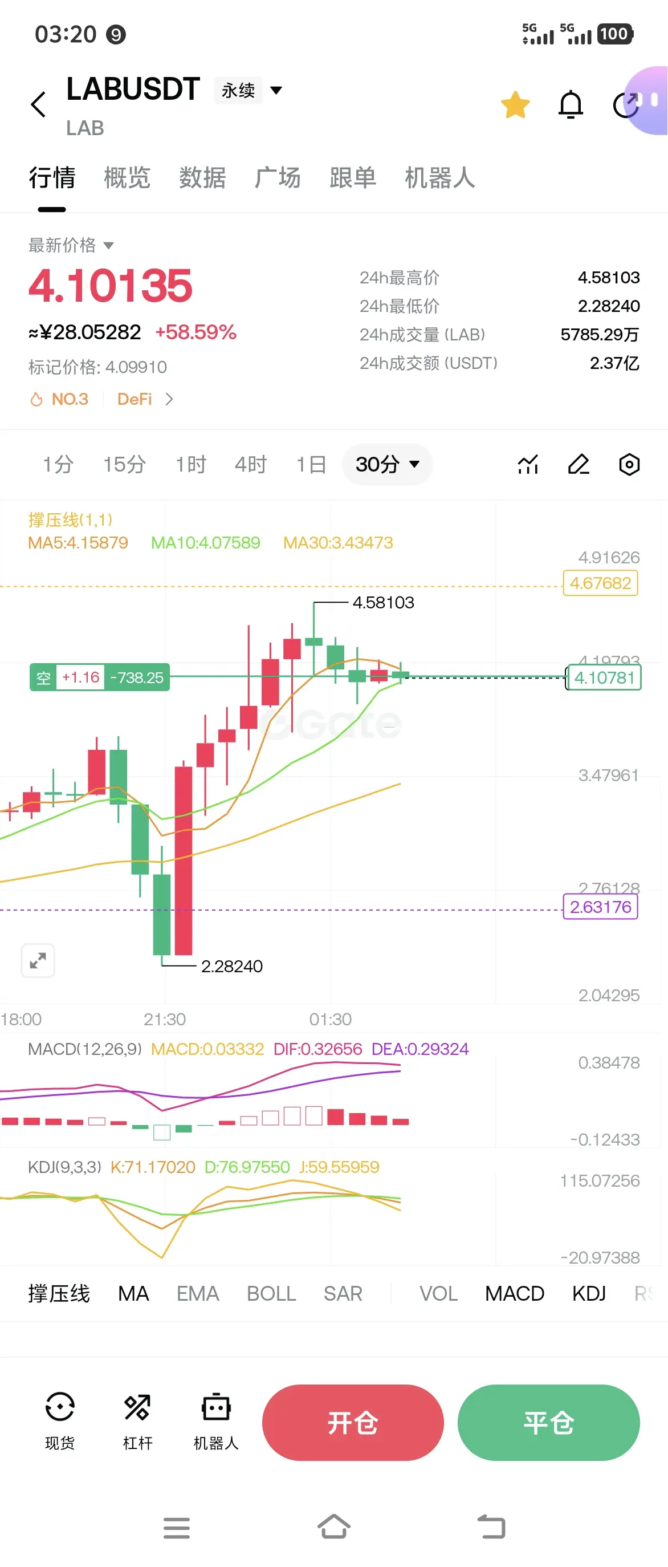Switch to the 概览 tab

pos(127,177)
